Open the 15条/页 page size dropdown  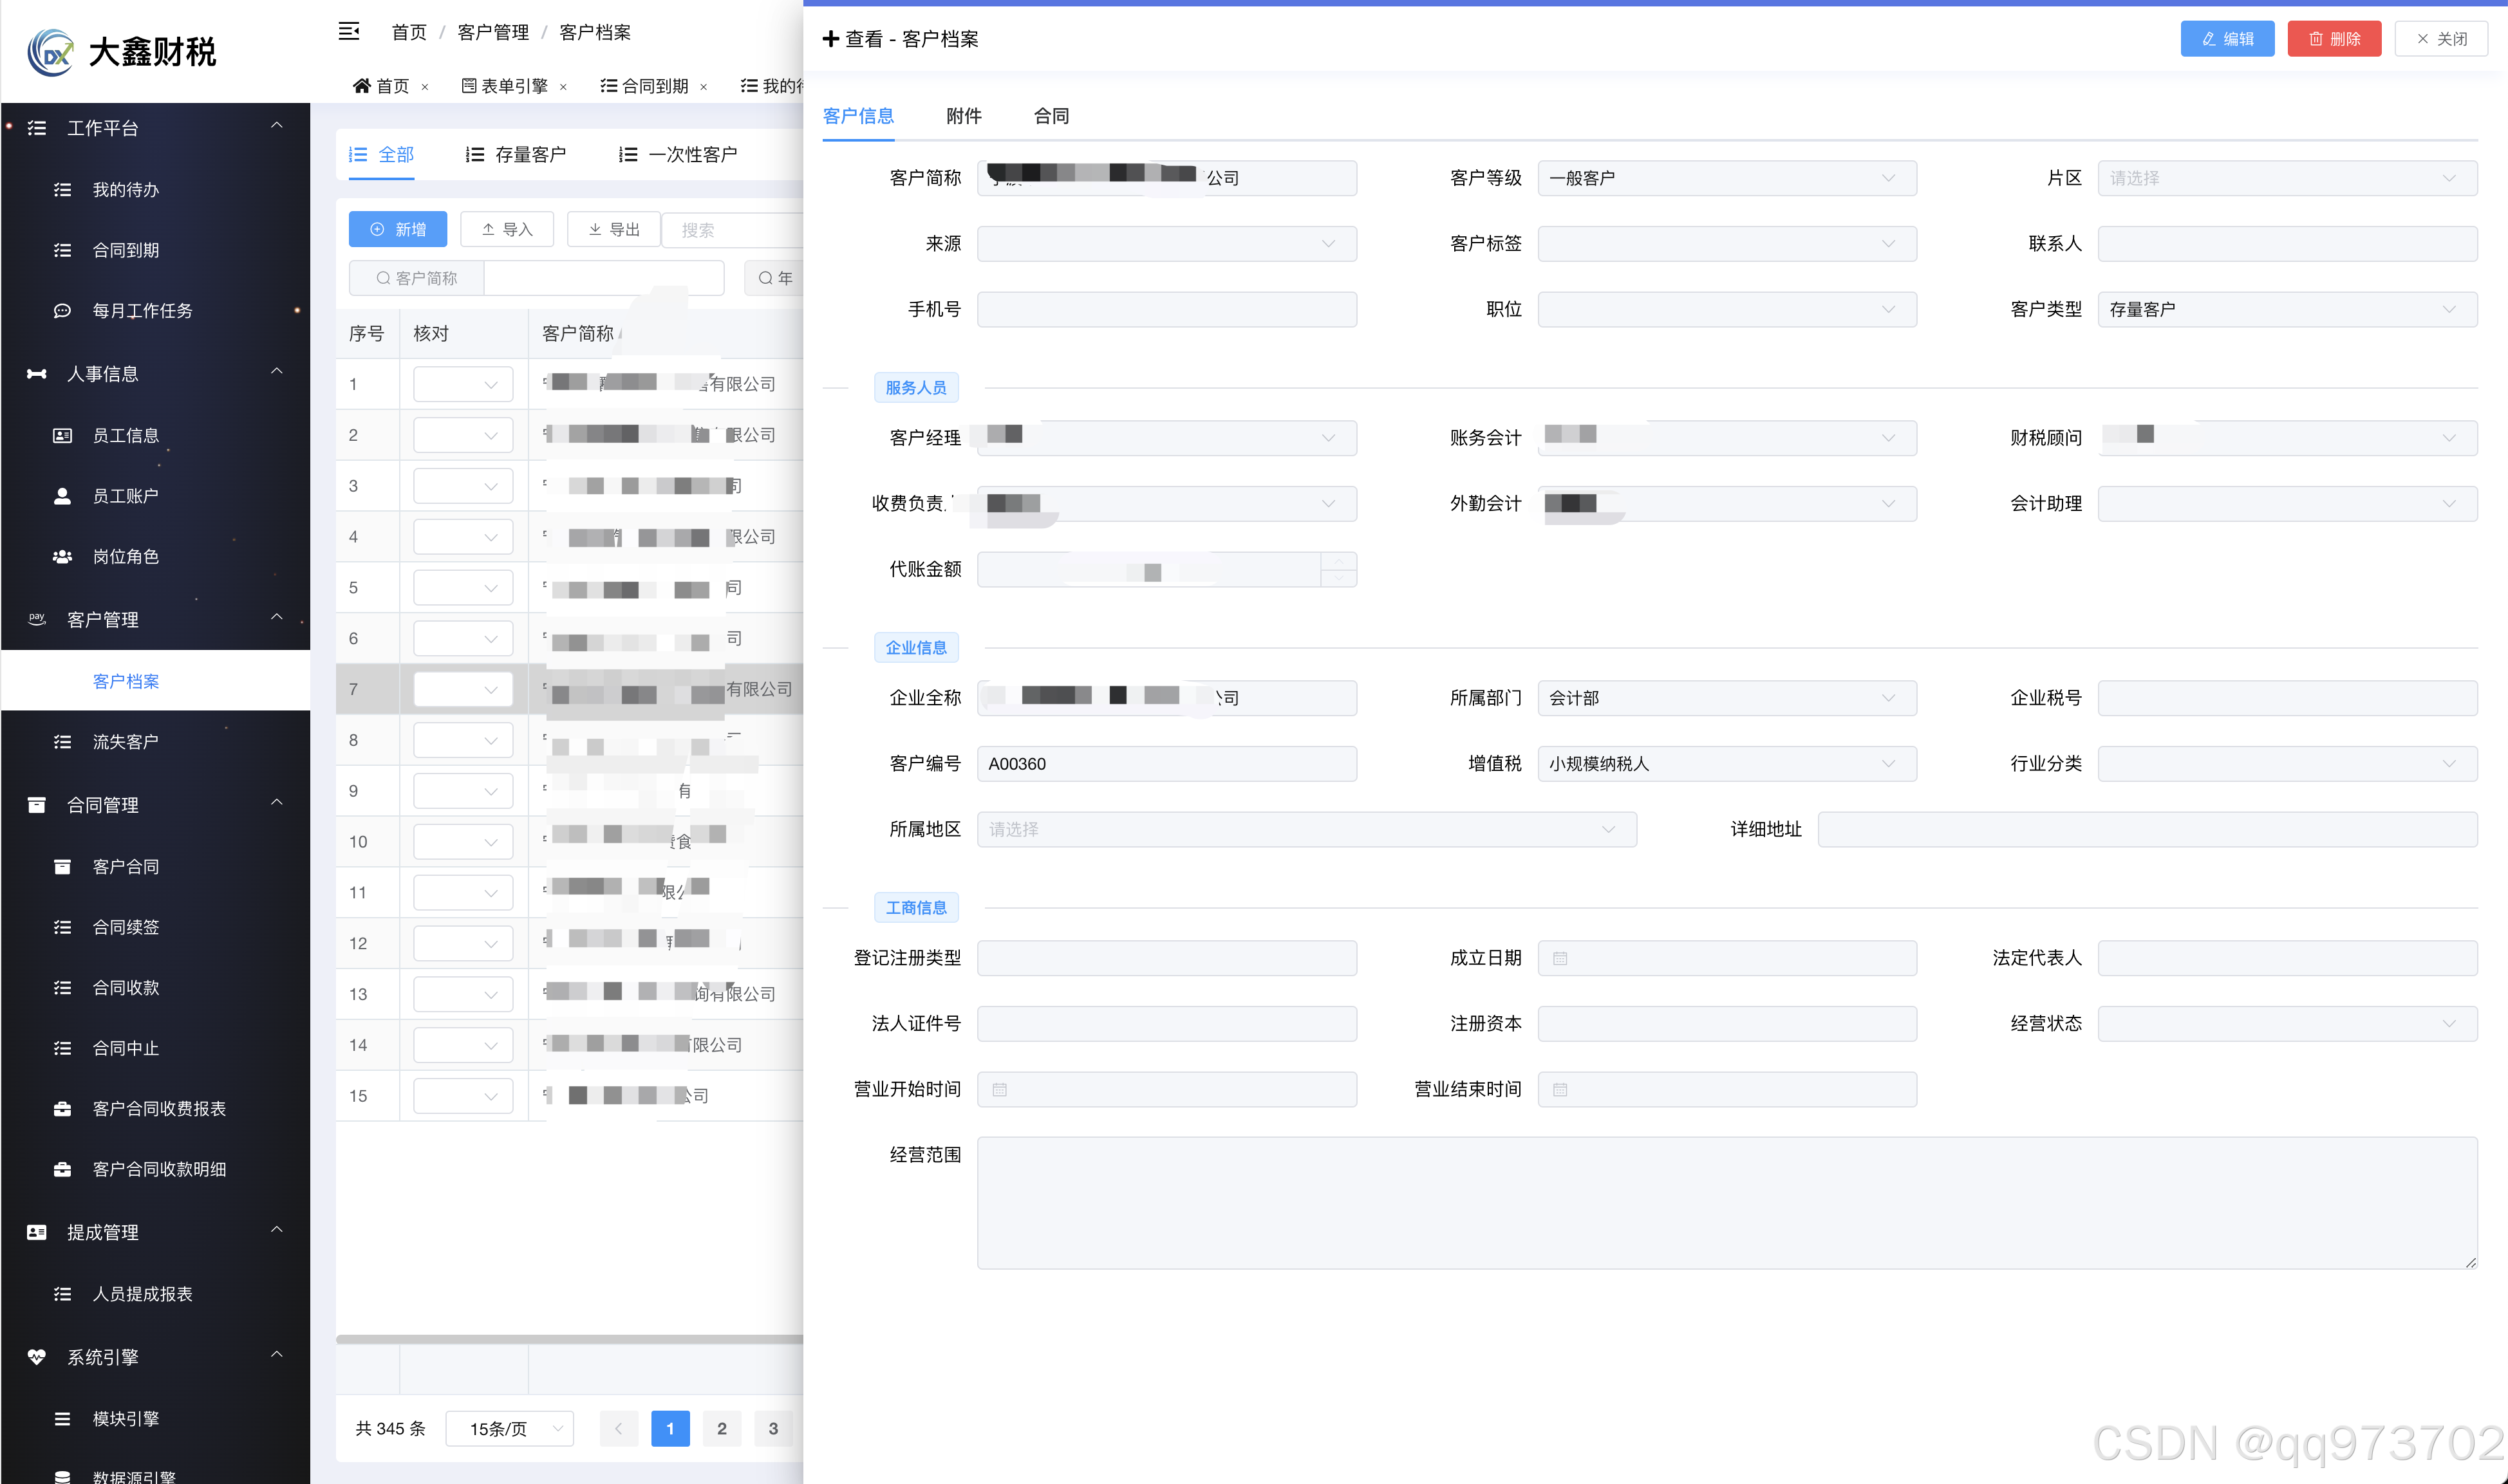(x=509, y=1429)
